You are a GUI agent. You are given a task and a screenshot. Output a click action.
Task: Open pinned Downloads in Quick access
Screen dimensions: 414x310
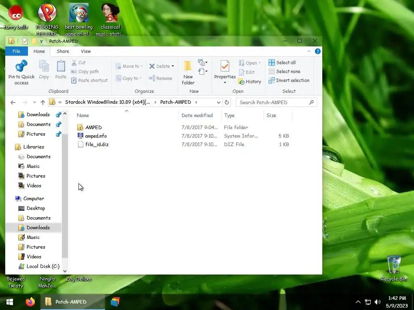(38, 114)
